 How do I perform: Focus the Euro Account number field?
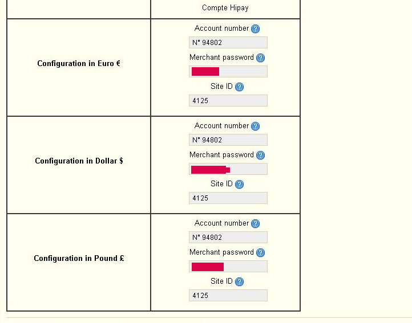[228, 43]
